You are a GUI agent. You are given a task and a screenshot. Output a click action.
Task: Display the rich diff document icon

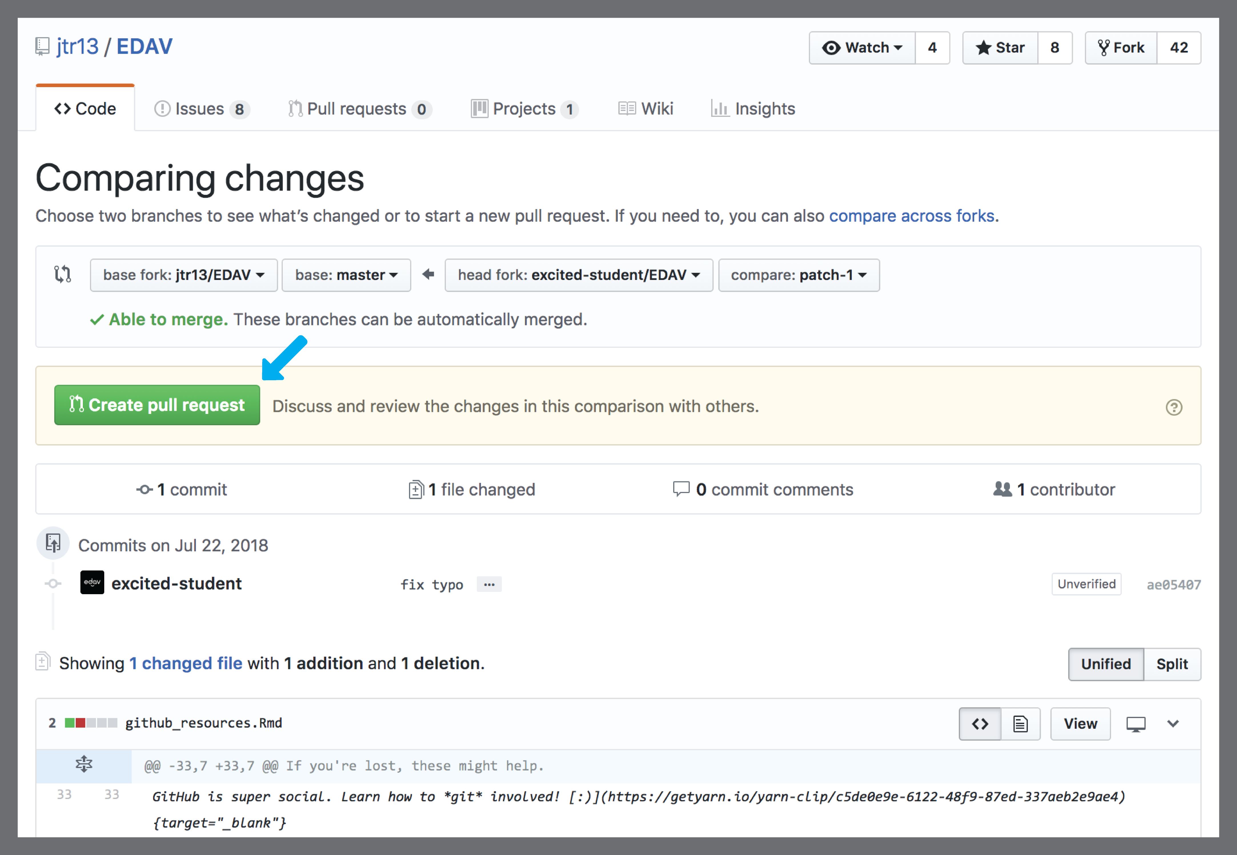(1021, 724)
